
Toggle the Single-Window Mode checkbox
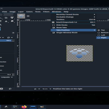(54, 33)
